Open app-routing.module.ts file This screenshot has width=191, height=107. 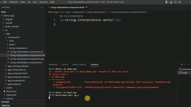17,66
